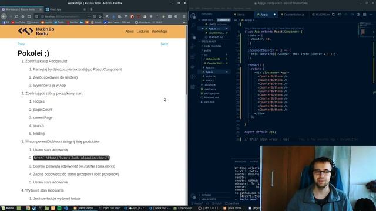Bookmark this page with the star icon
Image resolution: width=376 pixels, height=211 pixels.
(x=100, y=16)
